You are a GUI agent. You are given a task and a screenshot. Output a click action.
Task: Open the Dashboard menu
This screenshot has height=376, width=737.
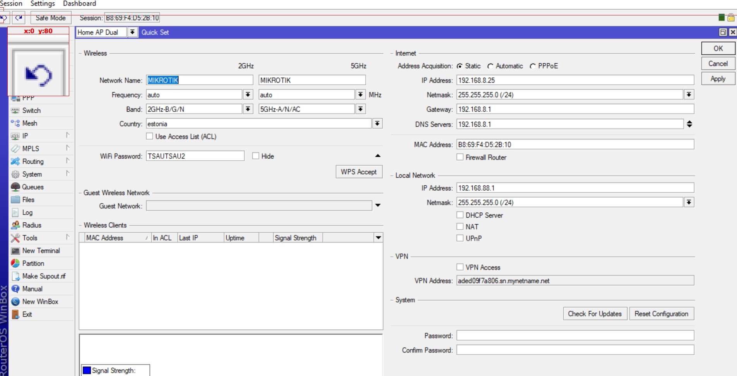pos(79,3)
